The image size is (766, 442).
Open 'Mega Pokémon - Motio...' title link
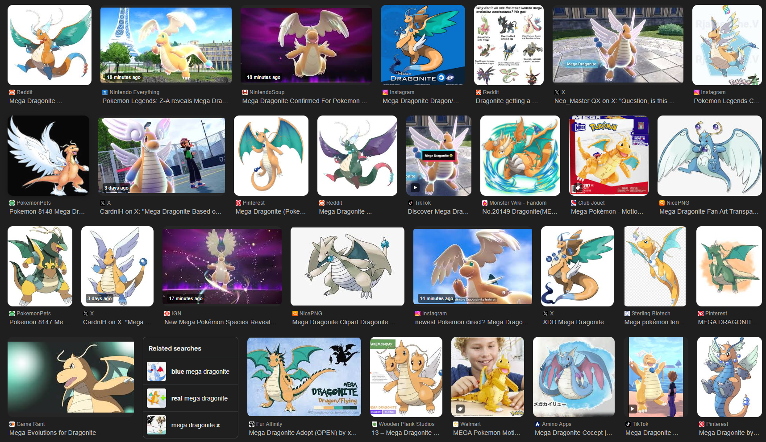point(607,211)
